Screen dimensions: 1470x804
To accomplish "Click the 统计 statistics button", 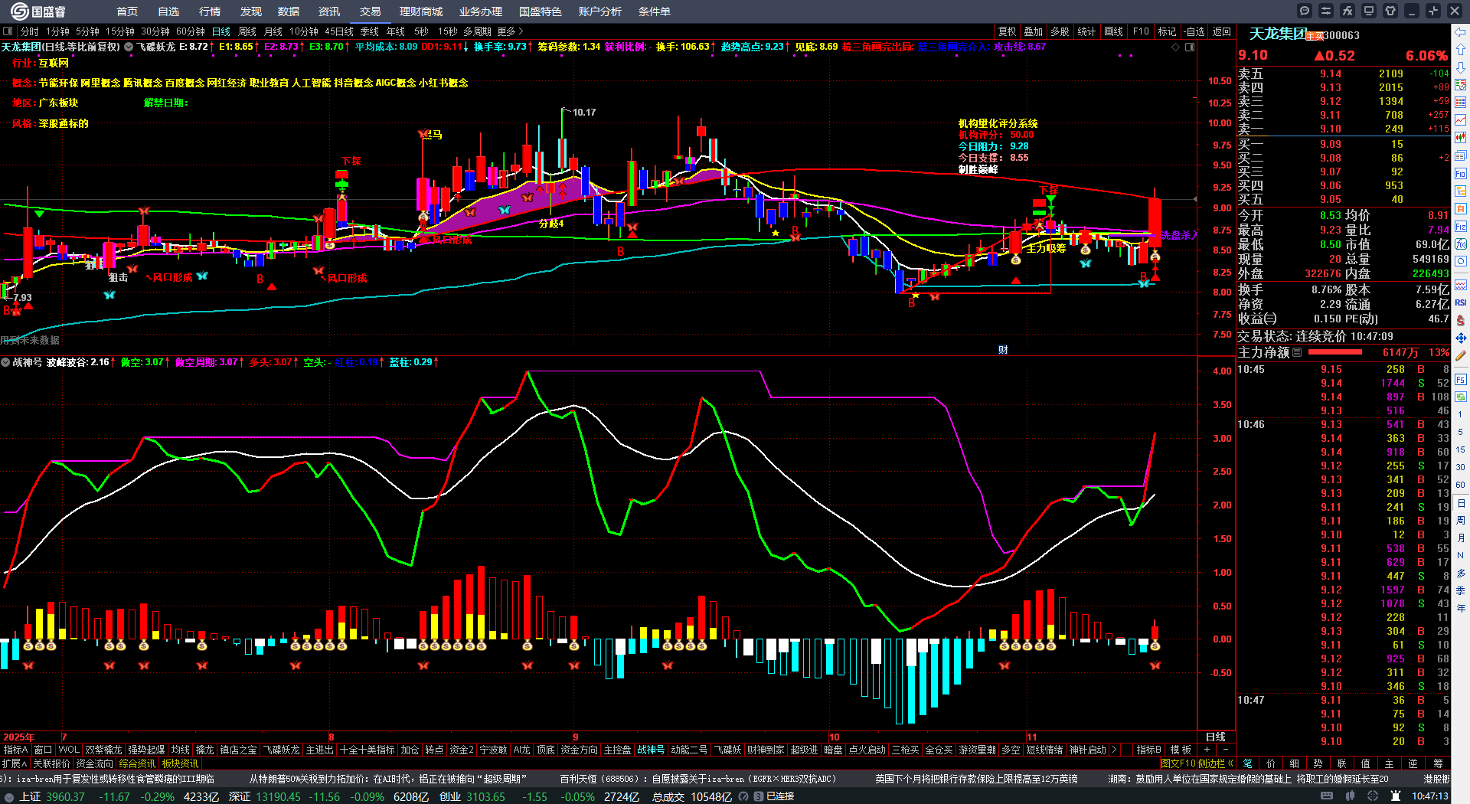I will (1086, 31).
